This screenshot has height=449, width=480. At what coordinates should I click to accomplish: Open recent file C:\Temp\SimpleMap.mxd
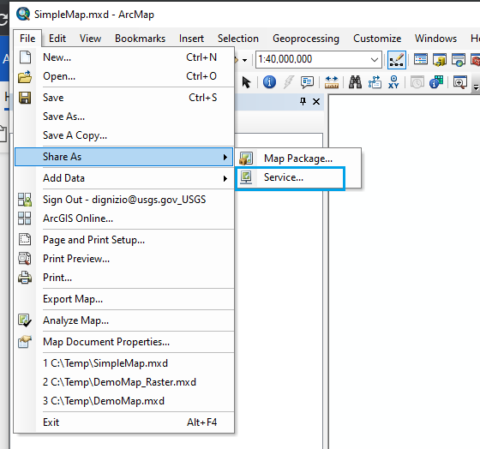[124, 363]
